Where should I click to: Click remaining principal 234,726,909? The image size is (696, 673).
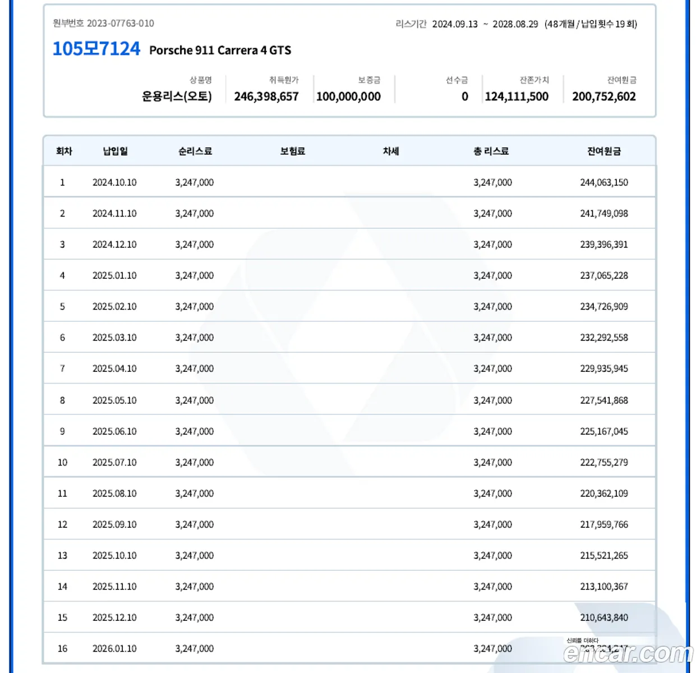604,307
